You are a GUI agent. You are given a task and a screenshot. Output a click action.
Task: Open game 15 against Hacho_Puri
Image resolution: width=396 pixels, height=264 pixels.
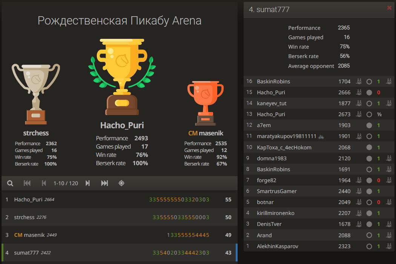tap(319, 92)
